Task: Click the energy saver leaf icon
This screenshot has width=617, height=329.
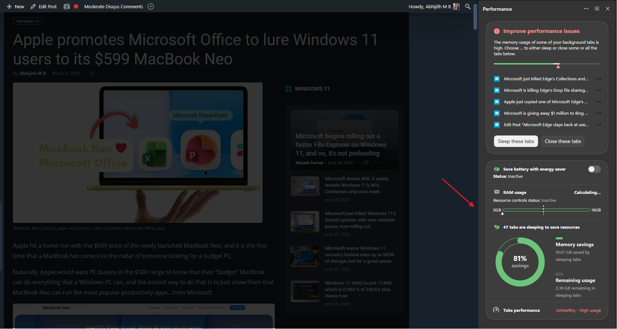Action: (497, 169)
